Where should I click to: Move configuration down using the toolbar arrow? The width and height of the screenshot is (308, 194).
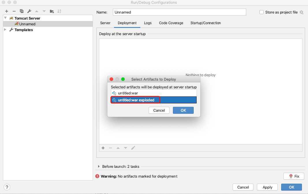click(x=44, y=11)
